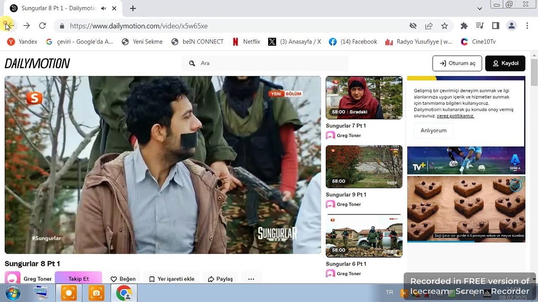Open Icecream Screen Recorder in taskbar
Viewport: 538px width, 302px height.
pos(69,293)
